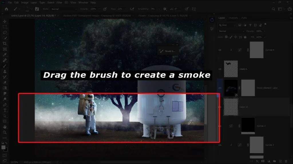The height and width of the screenshot is (164, 293).
Task: Open the Help menu
Action: [x=93, y=3]
